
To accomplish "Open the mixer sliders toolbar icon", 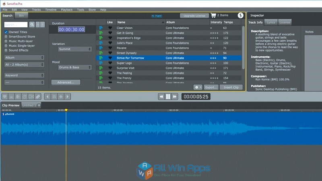I will point(54,97).
